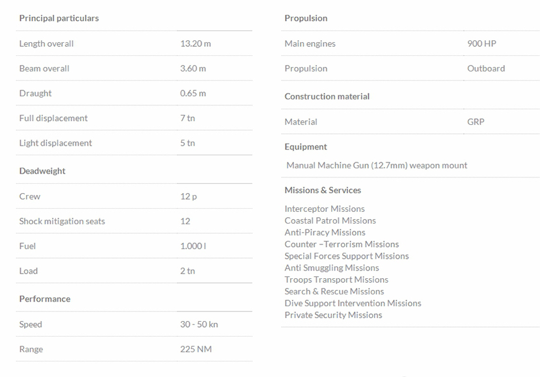This screenshot has height=377, width=540.
Task: Click the GRP material value
Action: pos(476,122)
